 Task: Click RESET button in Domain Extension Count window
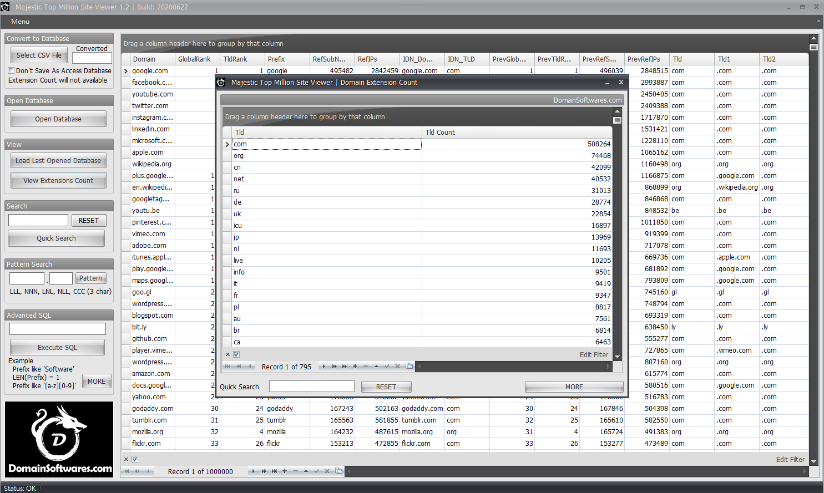(386, 387)
